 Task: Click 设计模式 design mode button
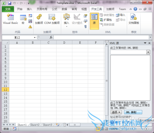(x=77, y=19)
